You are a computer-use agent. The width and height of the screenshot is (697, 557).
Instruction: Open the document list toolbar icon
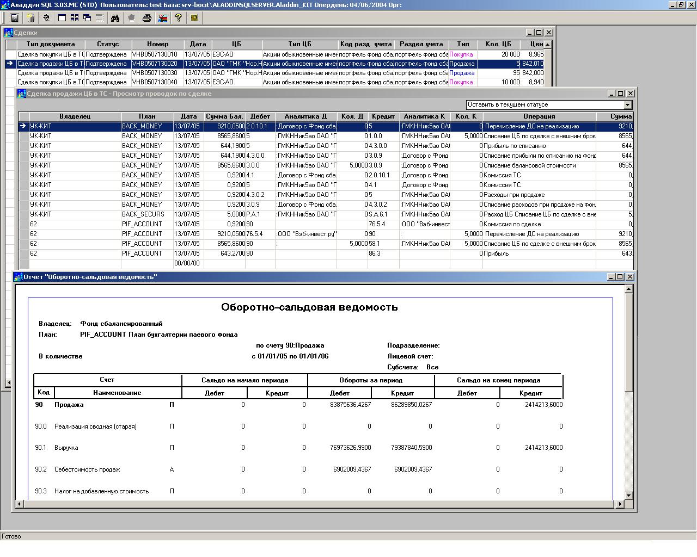coord(15,18)
